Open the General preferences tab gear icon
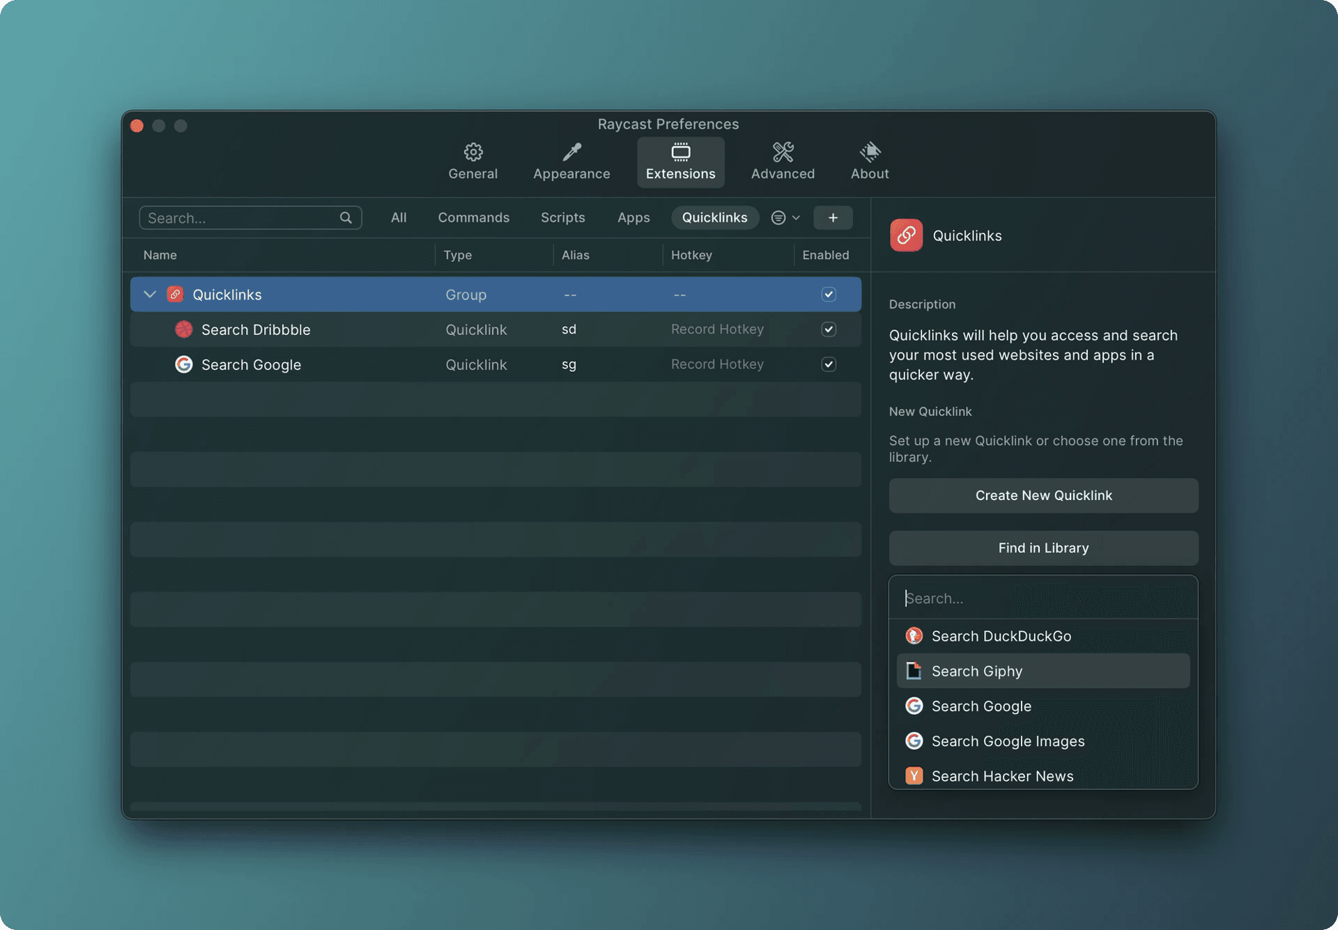The image size is (1338, 930). [472, 153]
